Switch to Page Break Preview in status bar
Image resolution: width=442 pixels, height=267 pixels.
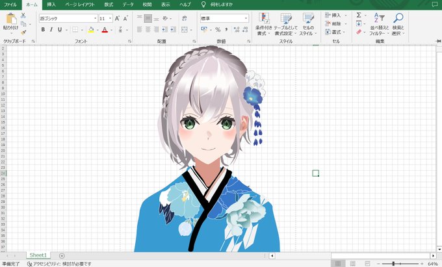pyautogui.click(x=367, y=264)
